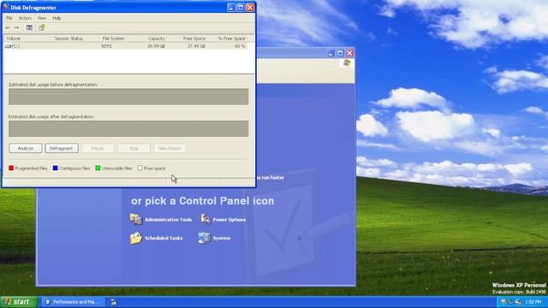
Task: Click the untitled taskbar icon beside Performance button
Action: click(x=113, y=302)
